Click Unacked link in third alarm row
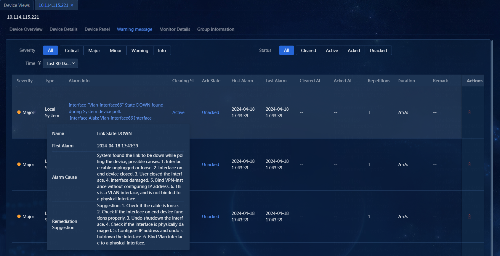500x256 pixels. pyautogui.click(x=211, y=216)
